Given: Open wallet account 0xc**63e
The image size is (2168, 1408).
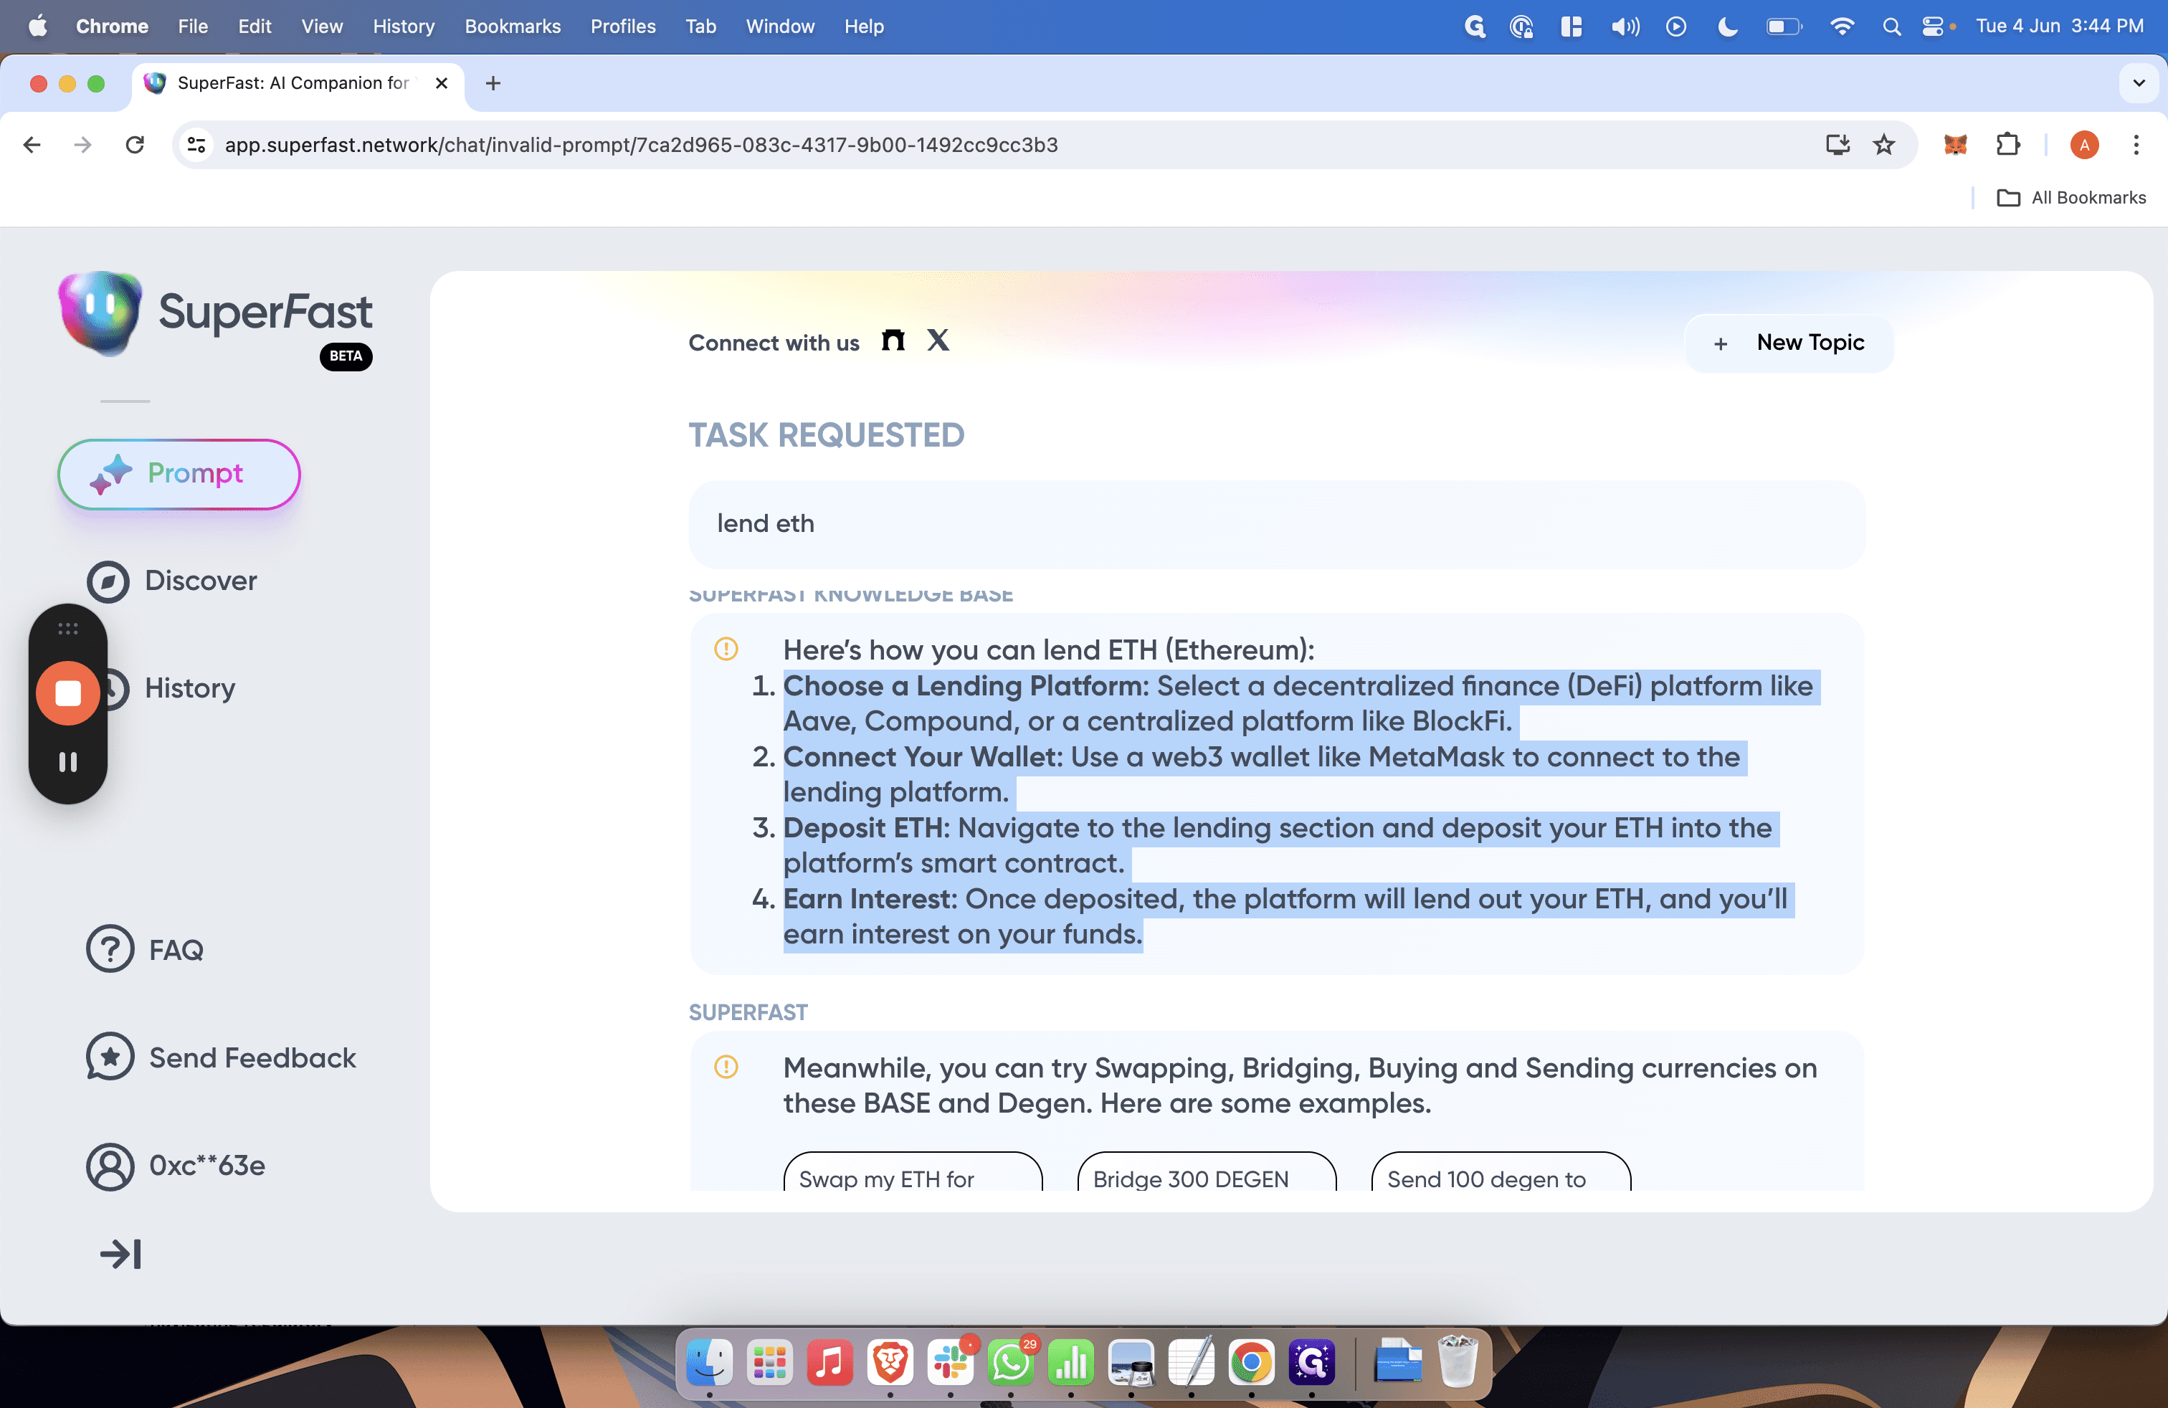Looking at the screenshot, I should (176, 1166).
